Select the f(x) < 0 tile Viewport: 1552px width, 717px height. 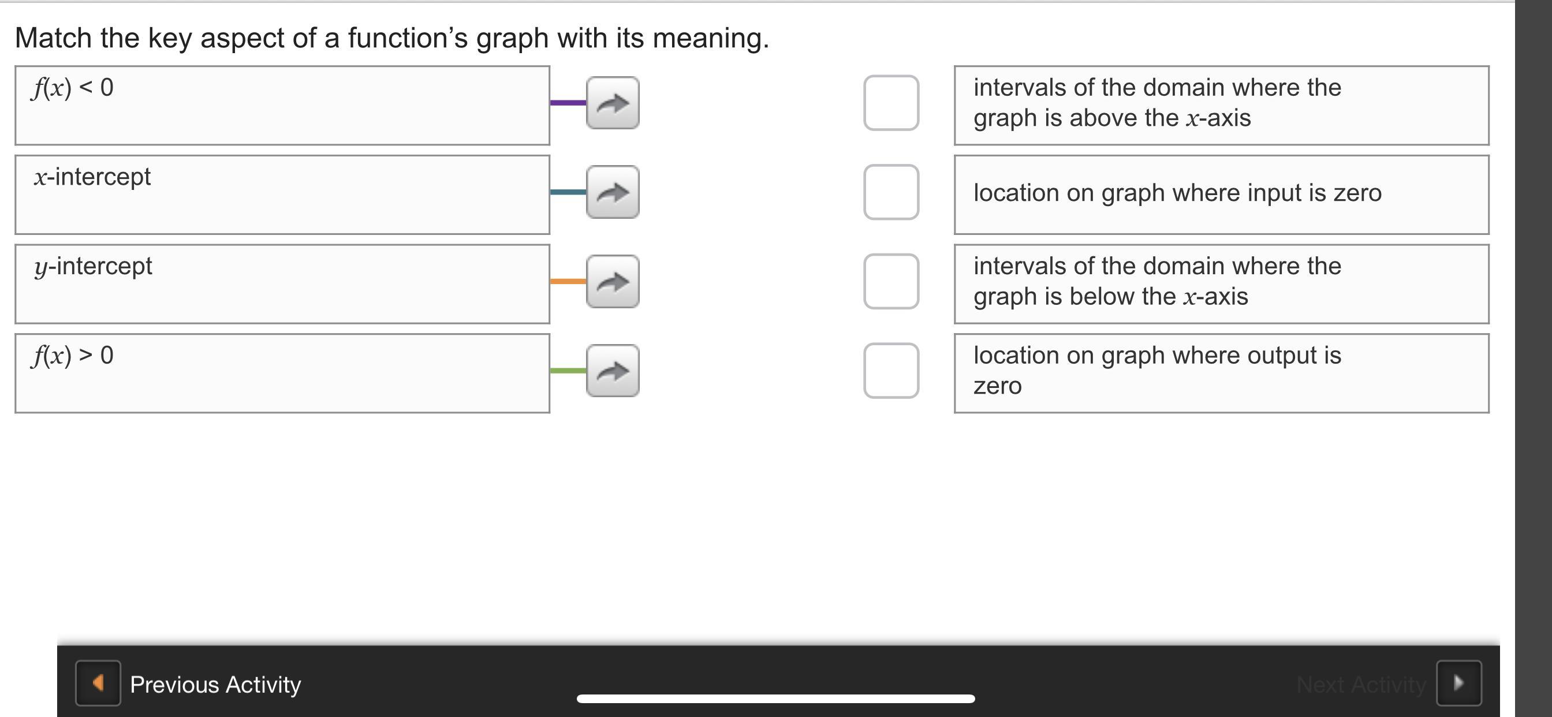point(282,106)
